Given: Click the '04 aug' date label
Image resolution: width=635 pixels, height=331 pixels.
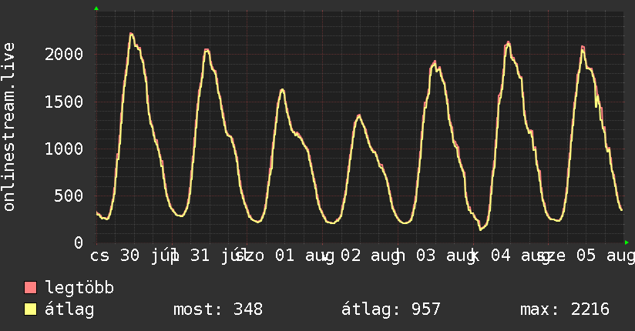Looking at the screenshot, I should (521, 256).
